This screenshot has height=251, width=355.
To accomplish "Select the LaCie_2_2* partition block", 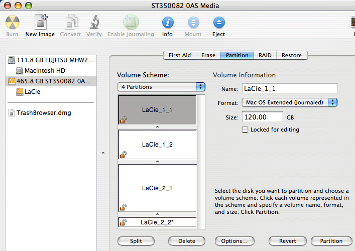I will click(x=157, y=222).
